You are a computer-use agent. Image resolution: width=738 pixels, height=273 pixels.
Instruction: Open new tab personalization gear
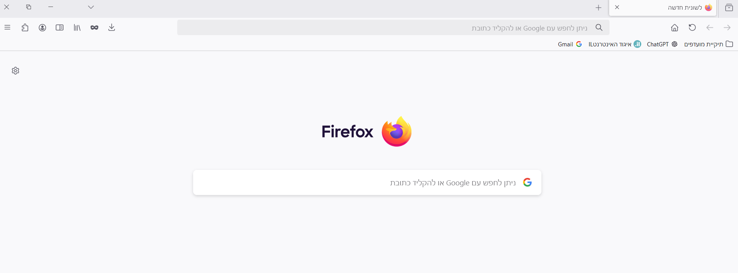(15, 71)
